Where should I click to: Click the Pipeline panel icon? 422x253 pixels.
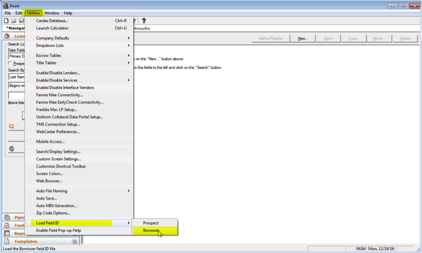click(x=7, y=217)
